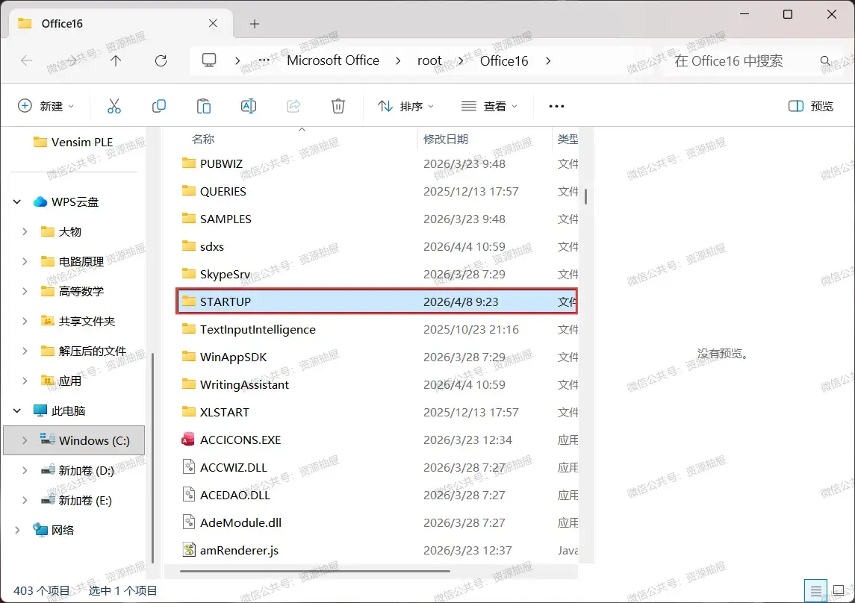
Task: Open the 查看 view dropdown
Action: pos(489,106)
